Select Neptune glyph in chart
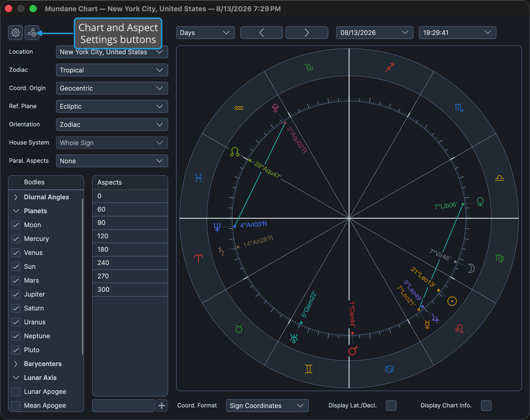 [217, 227]
